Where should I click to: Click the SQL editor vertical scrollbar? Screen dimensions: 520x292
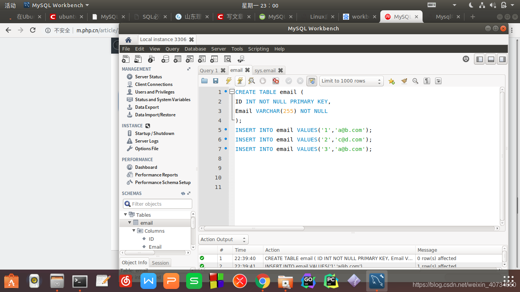(502, 156)
